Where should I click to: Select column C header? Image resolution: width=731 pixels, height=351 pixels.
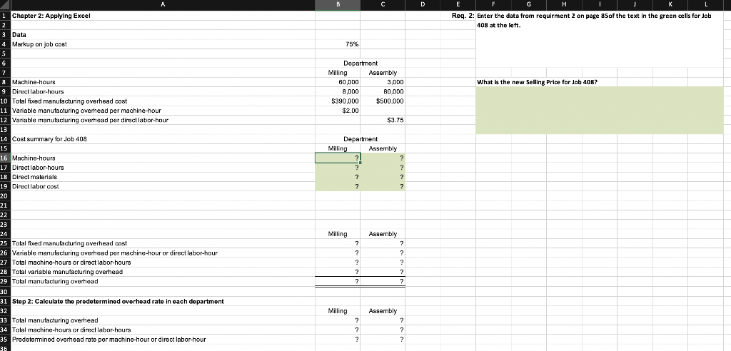coord(383,5)
